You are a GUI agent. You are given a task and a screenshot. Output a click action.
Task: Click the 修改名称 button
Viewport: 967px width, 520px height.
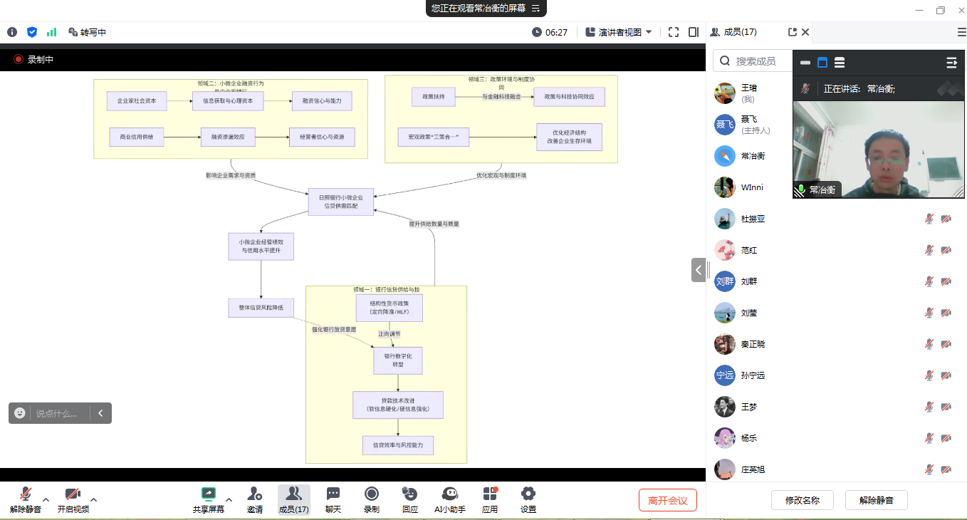click(802, 500)
